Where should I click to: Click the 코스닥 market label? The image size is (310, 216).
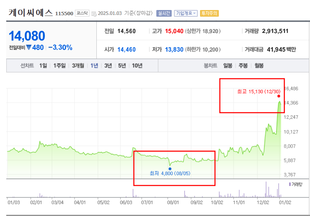coord(82,13)
